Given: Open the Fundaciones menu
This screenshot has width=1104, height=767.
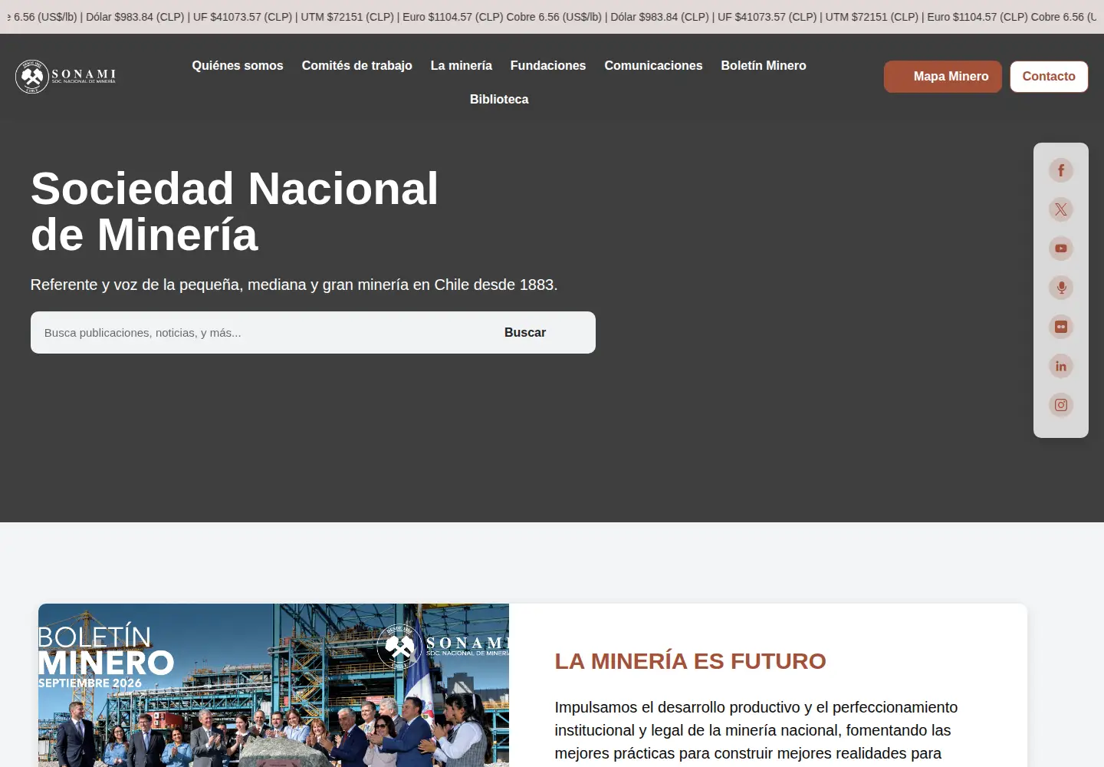Looking at the screenshot, I should (548, 66).
